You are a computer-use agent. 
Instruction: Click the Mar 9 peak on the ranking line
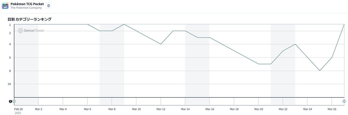coord(124,24)
